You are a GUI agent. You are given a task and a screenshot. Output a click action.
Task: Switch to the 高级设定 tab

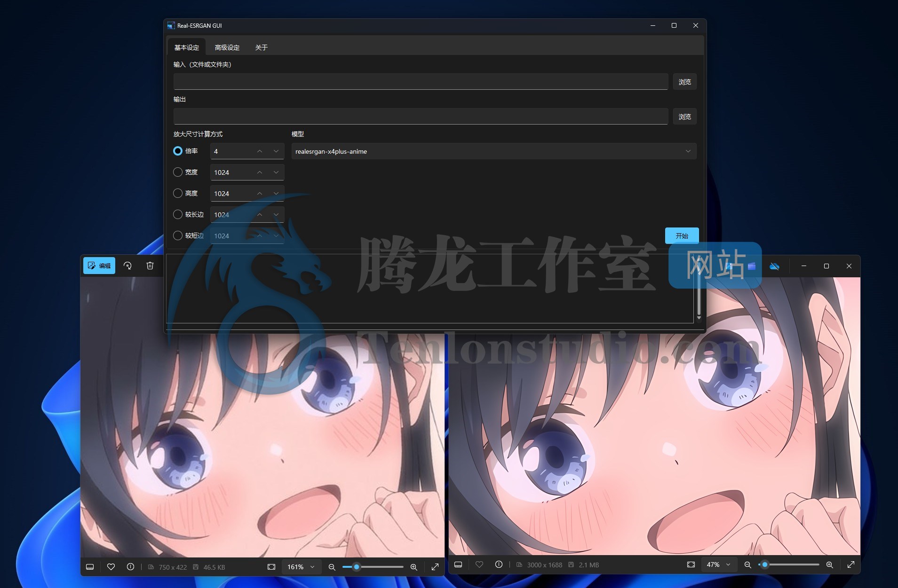[227, 47]
